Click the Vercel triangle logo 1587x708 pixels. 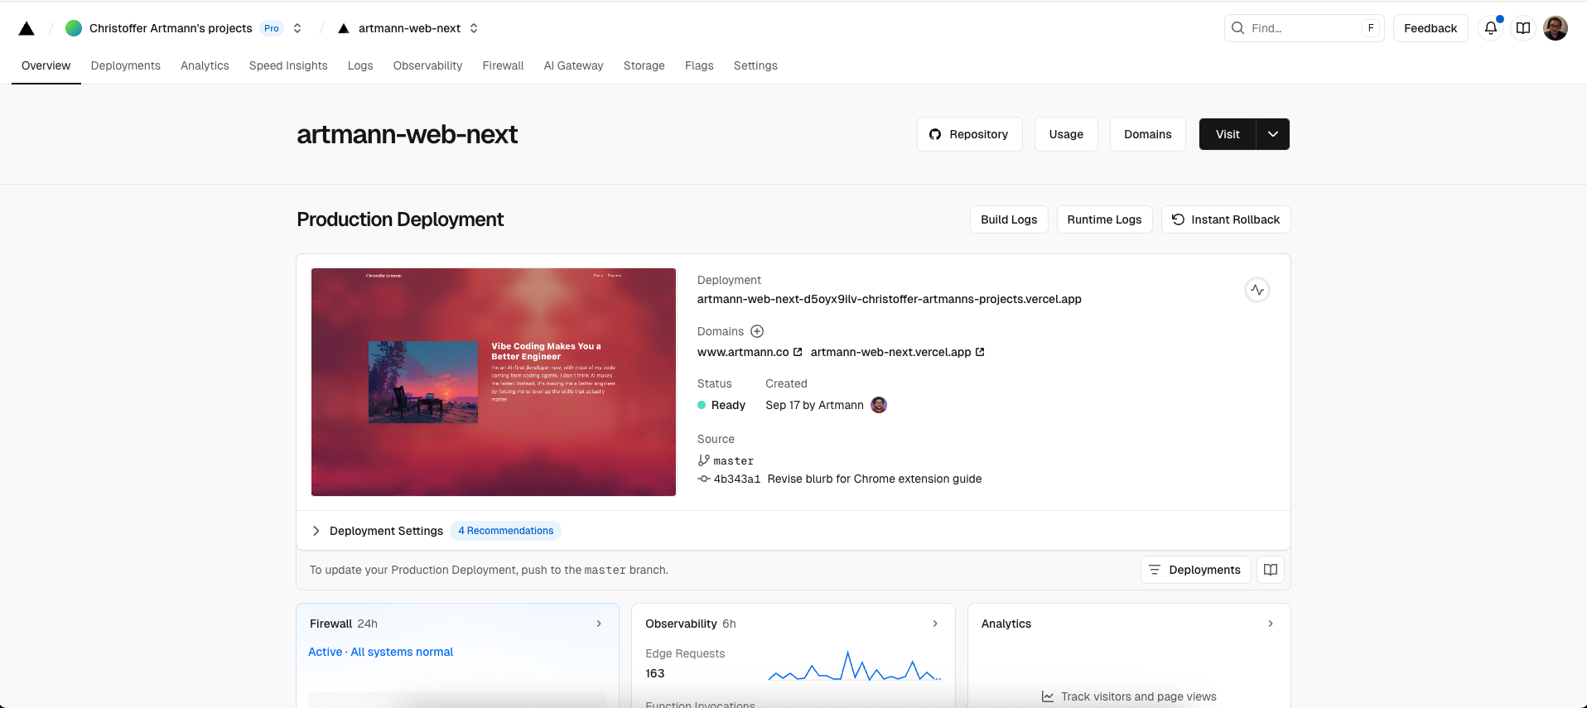point(27,29)
